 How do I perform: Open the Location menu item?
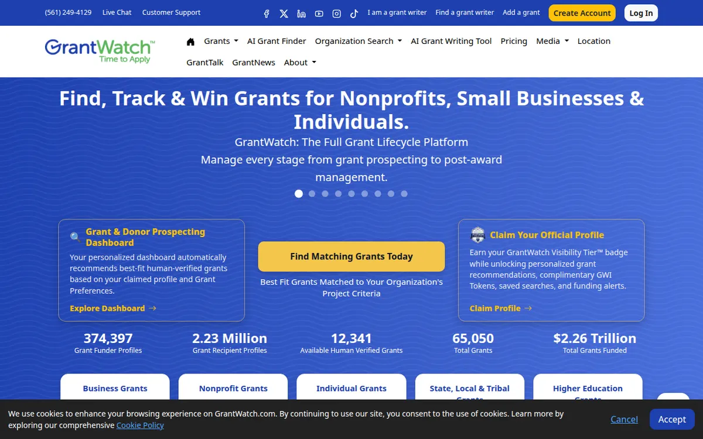[x=593, y=41]
